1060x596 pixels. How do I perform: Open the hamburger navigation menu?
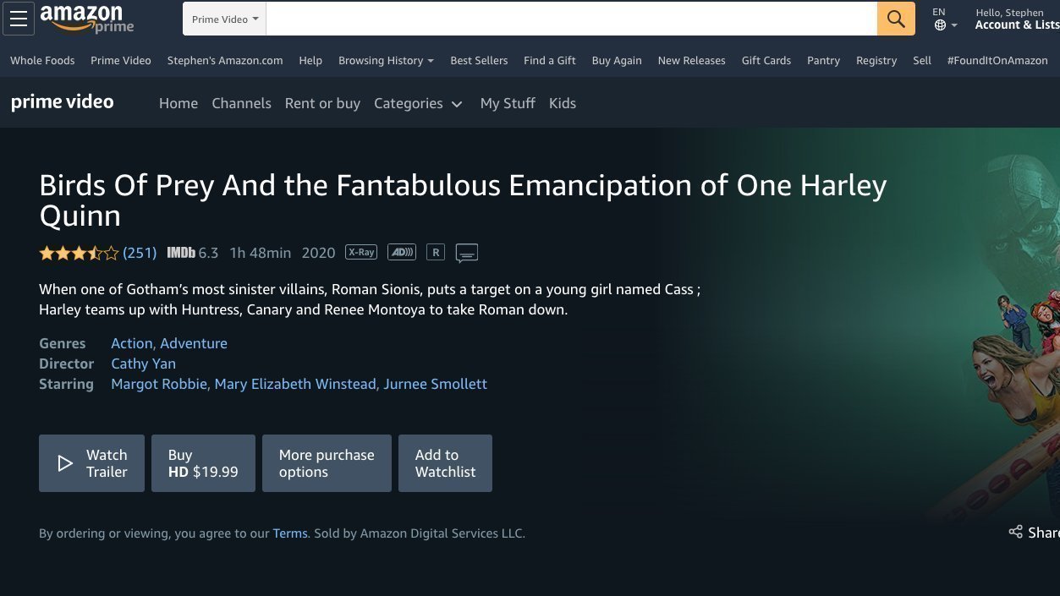coord(18,19)
